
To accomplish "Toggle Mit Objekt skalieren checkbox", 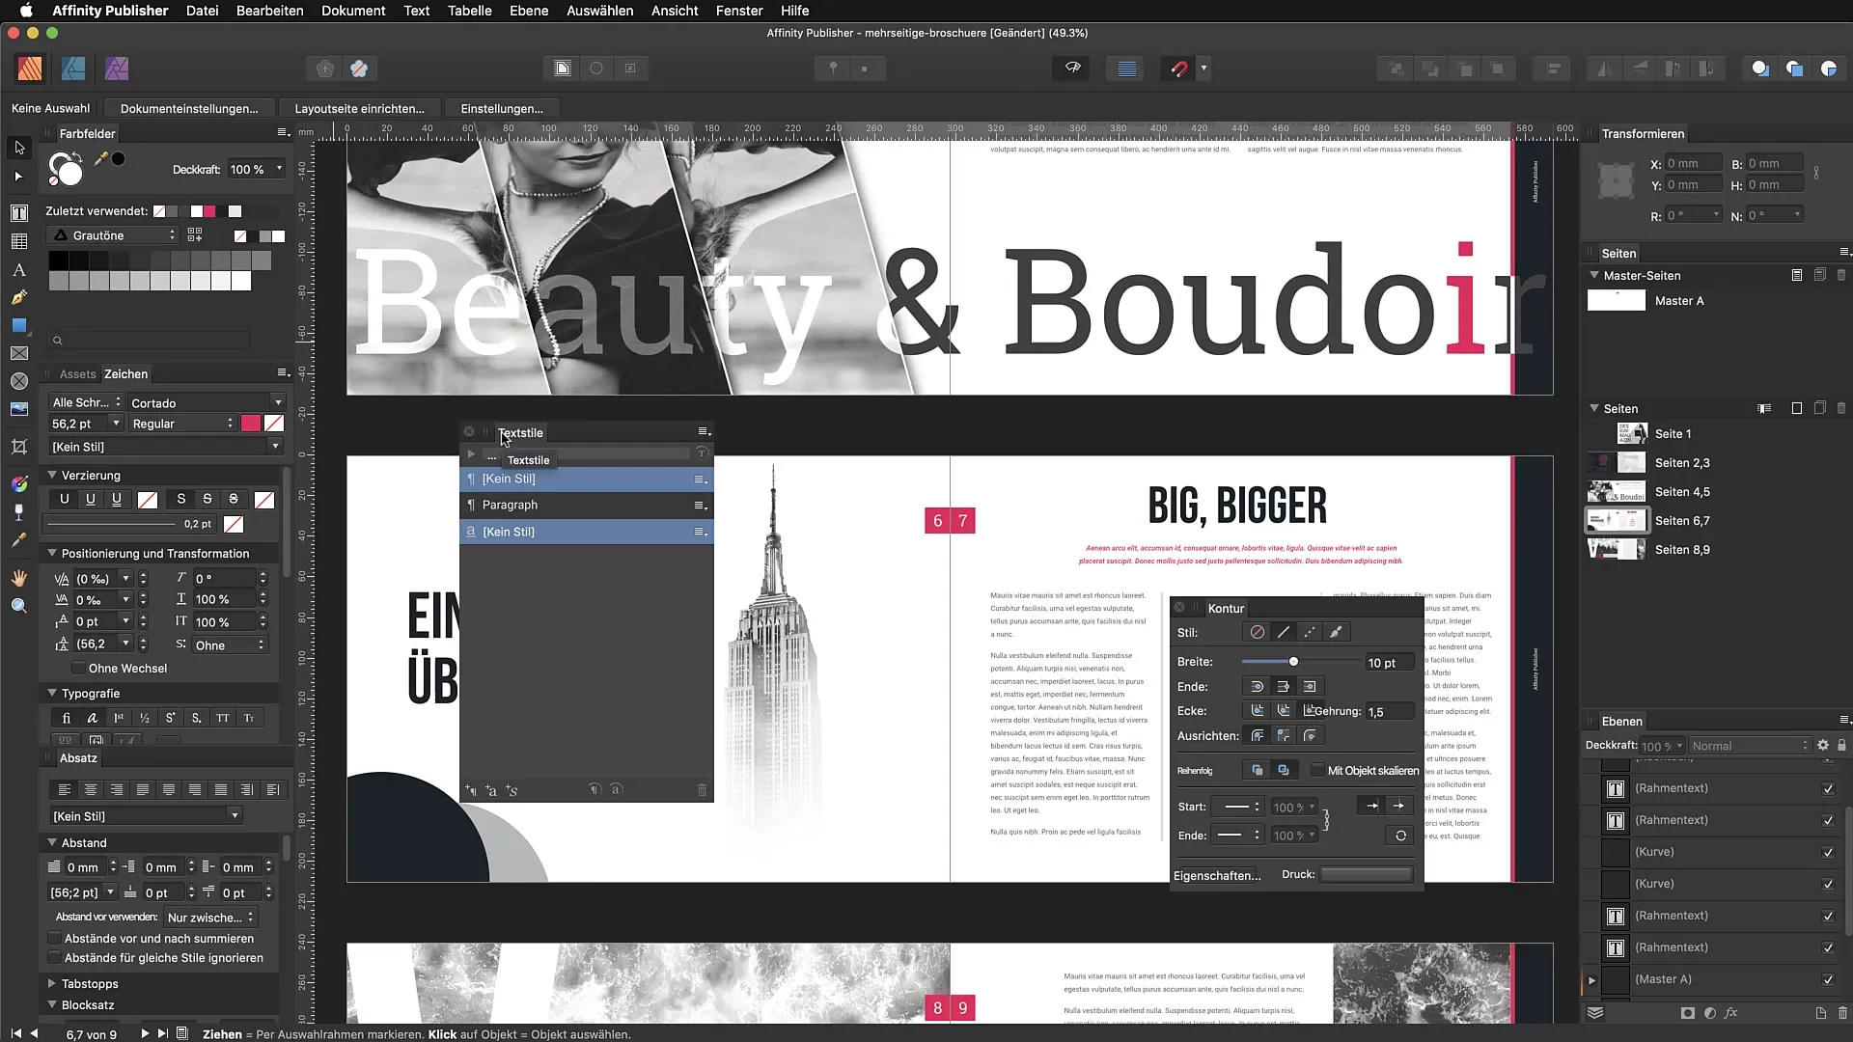I will coord(1317,770).
